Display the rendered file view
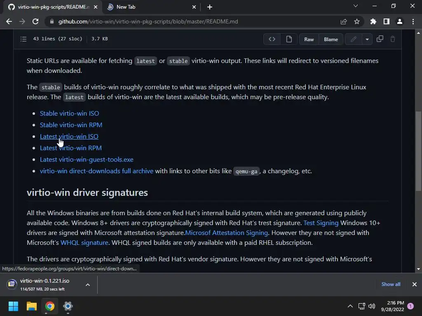Viewport: 422px width, 316px height. 289,39
